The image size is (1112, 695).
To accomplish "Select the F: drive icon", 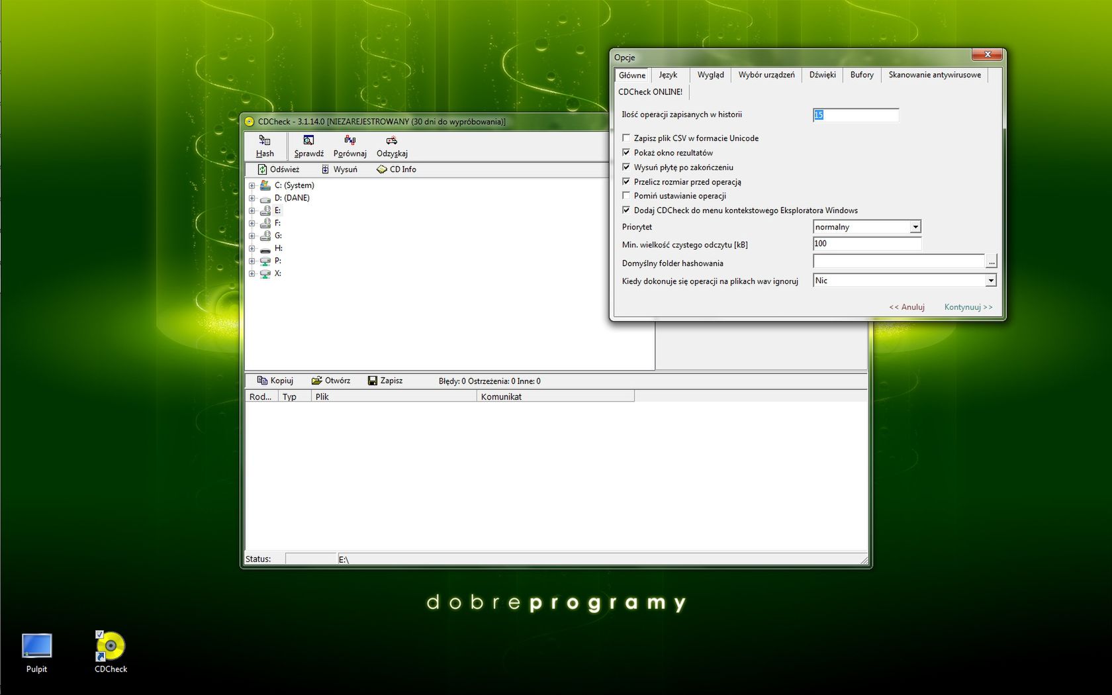I will [265, 223].
